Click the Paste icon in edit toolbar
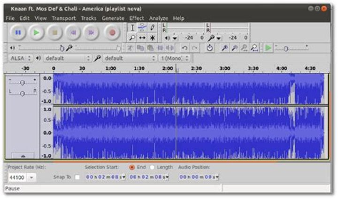Screen dimensions: 338x199 150,48
